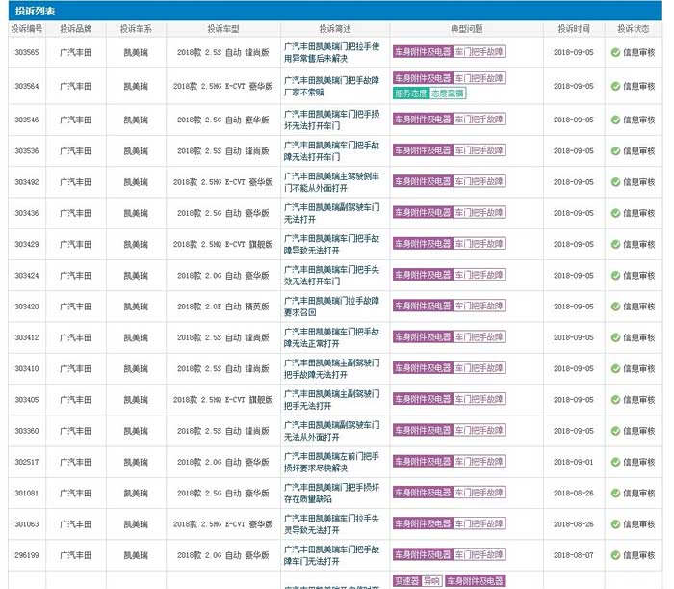Viewport: 674px width, 589px height.
Task: Click the 异响 tag in bottom row
Action: pyautogui.click(x=432, y=581)
